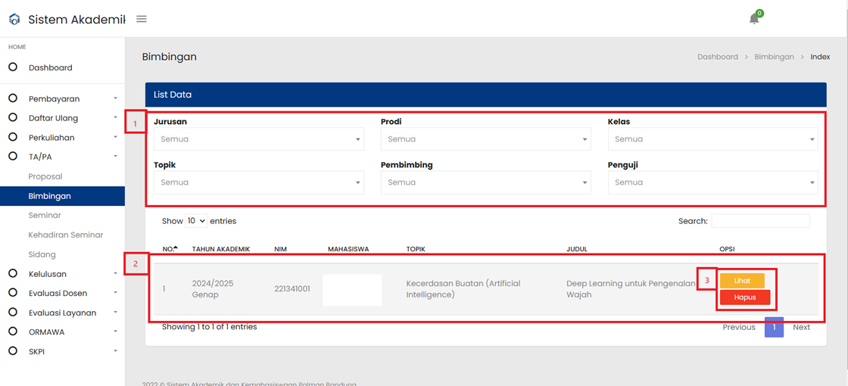848x386 pixels.
Task: Click the Deep Learning untuk Pengenalan Wajah title
Action: (631, 289)
